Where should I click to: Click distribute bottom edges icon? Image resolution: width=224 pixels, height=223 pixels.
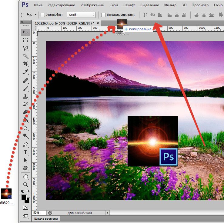pyautogui.click(x=211, y=15)
